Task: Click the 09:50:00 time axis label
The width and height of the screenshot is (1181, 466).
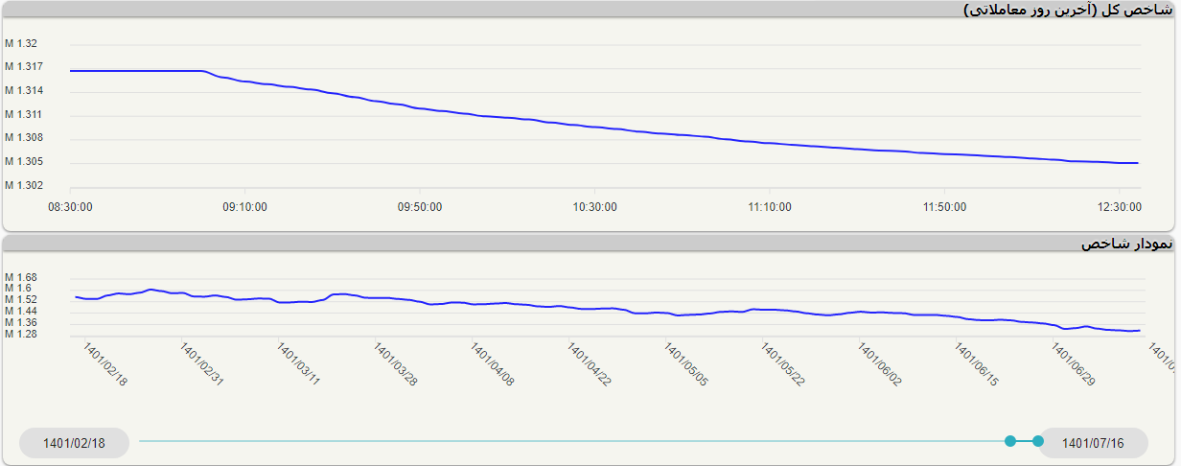Action: pos(420,206)
